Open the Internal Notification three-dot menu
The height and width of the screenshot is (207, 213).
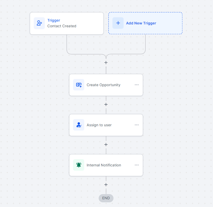click(137, 165)
